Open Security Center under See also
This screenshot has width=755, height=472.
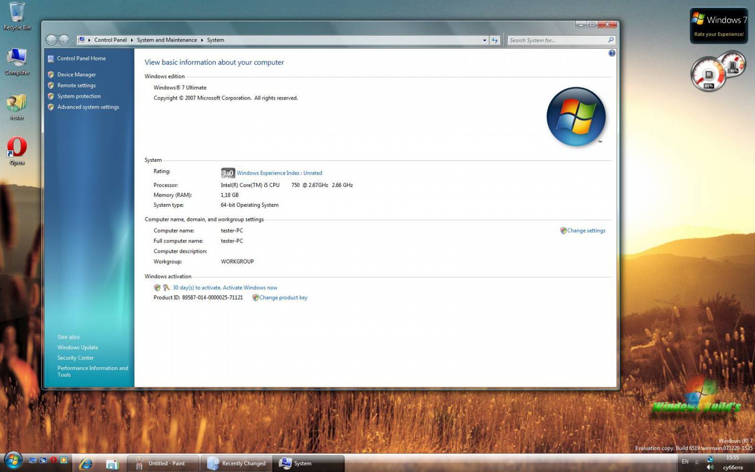point(75,358)
